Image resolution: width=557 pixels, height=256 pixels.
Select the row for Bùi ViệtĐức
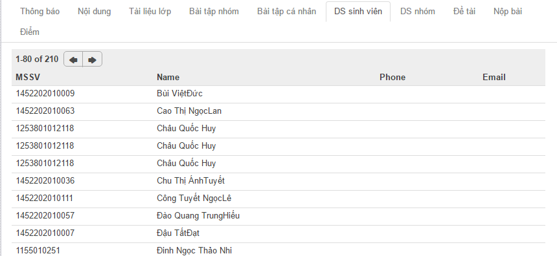[278, 94]
